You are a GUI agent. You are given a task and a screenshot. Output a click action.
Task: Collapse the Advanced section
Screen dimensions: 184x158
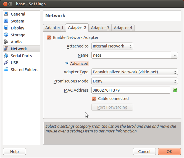pyautogui.click(x=67, y=64)
